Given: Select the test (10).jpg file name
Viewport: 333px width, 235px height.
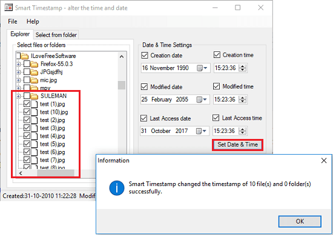Looking at the screenshot, I should click(x=54, y=112).
